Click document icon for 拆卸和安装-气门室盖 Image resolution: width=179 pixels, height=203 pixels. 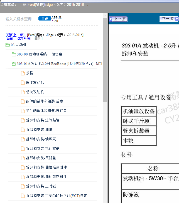click(x=23, y=149)
